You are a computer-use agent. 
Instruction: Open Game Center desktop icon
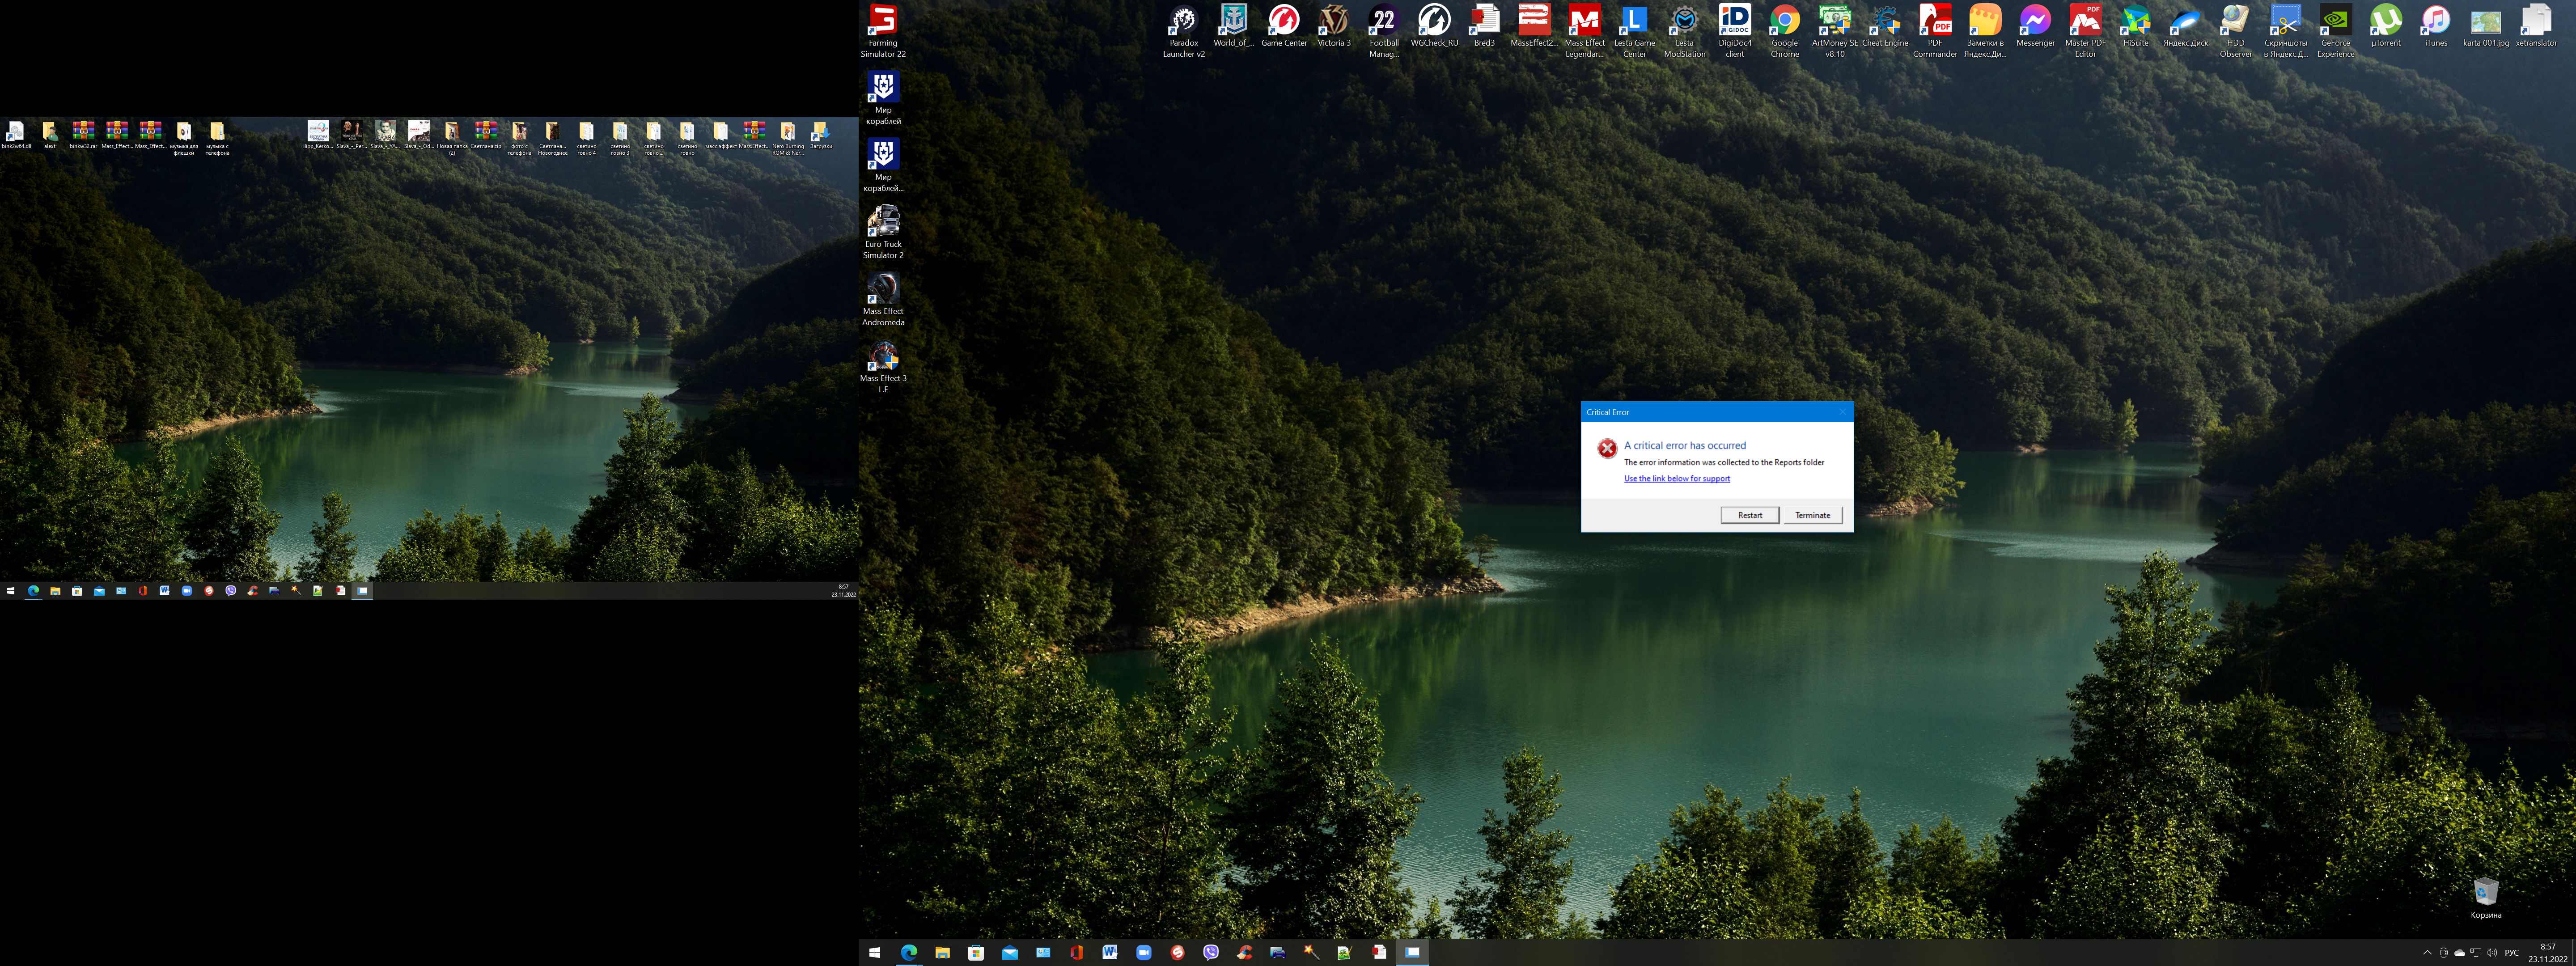point(1284,26)
